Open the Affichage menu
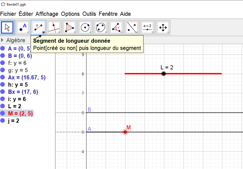 (47, 14)
